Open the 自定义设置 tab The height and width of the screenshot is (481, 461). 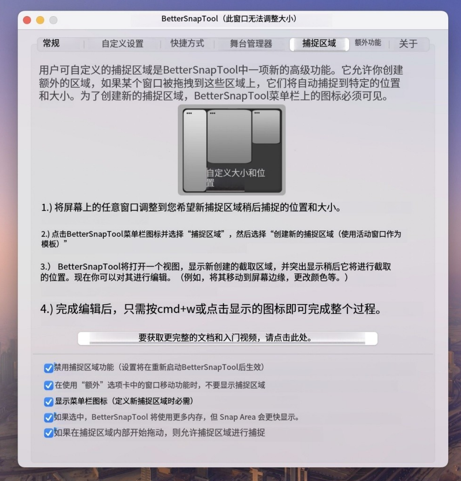(x=123, y=44)
